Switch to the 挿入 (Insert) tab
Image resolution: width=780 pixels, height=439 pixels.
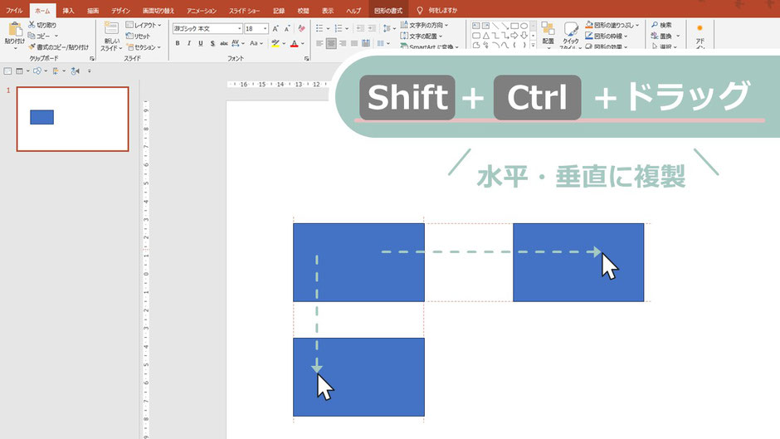(x=68, y=11)
